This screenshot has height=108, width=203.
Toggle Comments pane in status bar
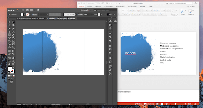[149, 104]
